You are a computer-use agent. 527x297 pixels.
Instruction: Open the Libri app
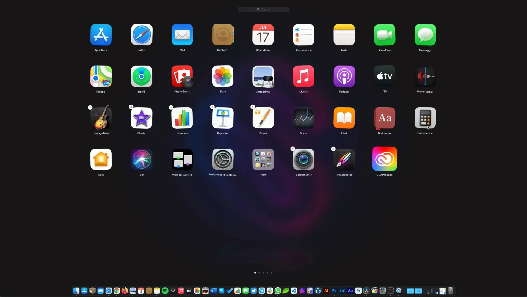click(344, 118)
